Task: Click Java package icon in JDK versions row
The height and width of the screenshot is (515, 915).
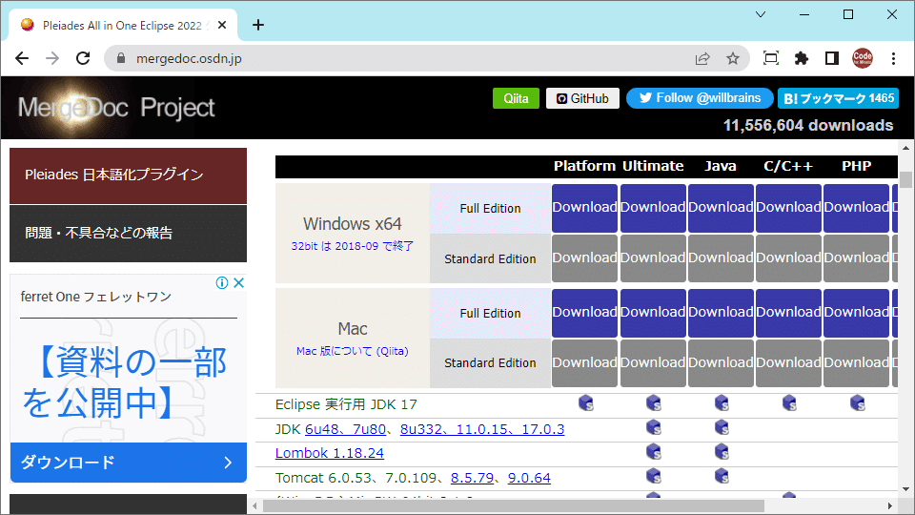Action: coord(722,427)
